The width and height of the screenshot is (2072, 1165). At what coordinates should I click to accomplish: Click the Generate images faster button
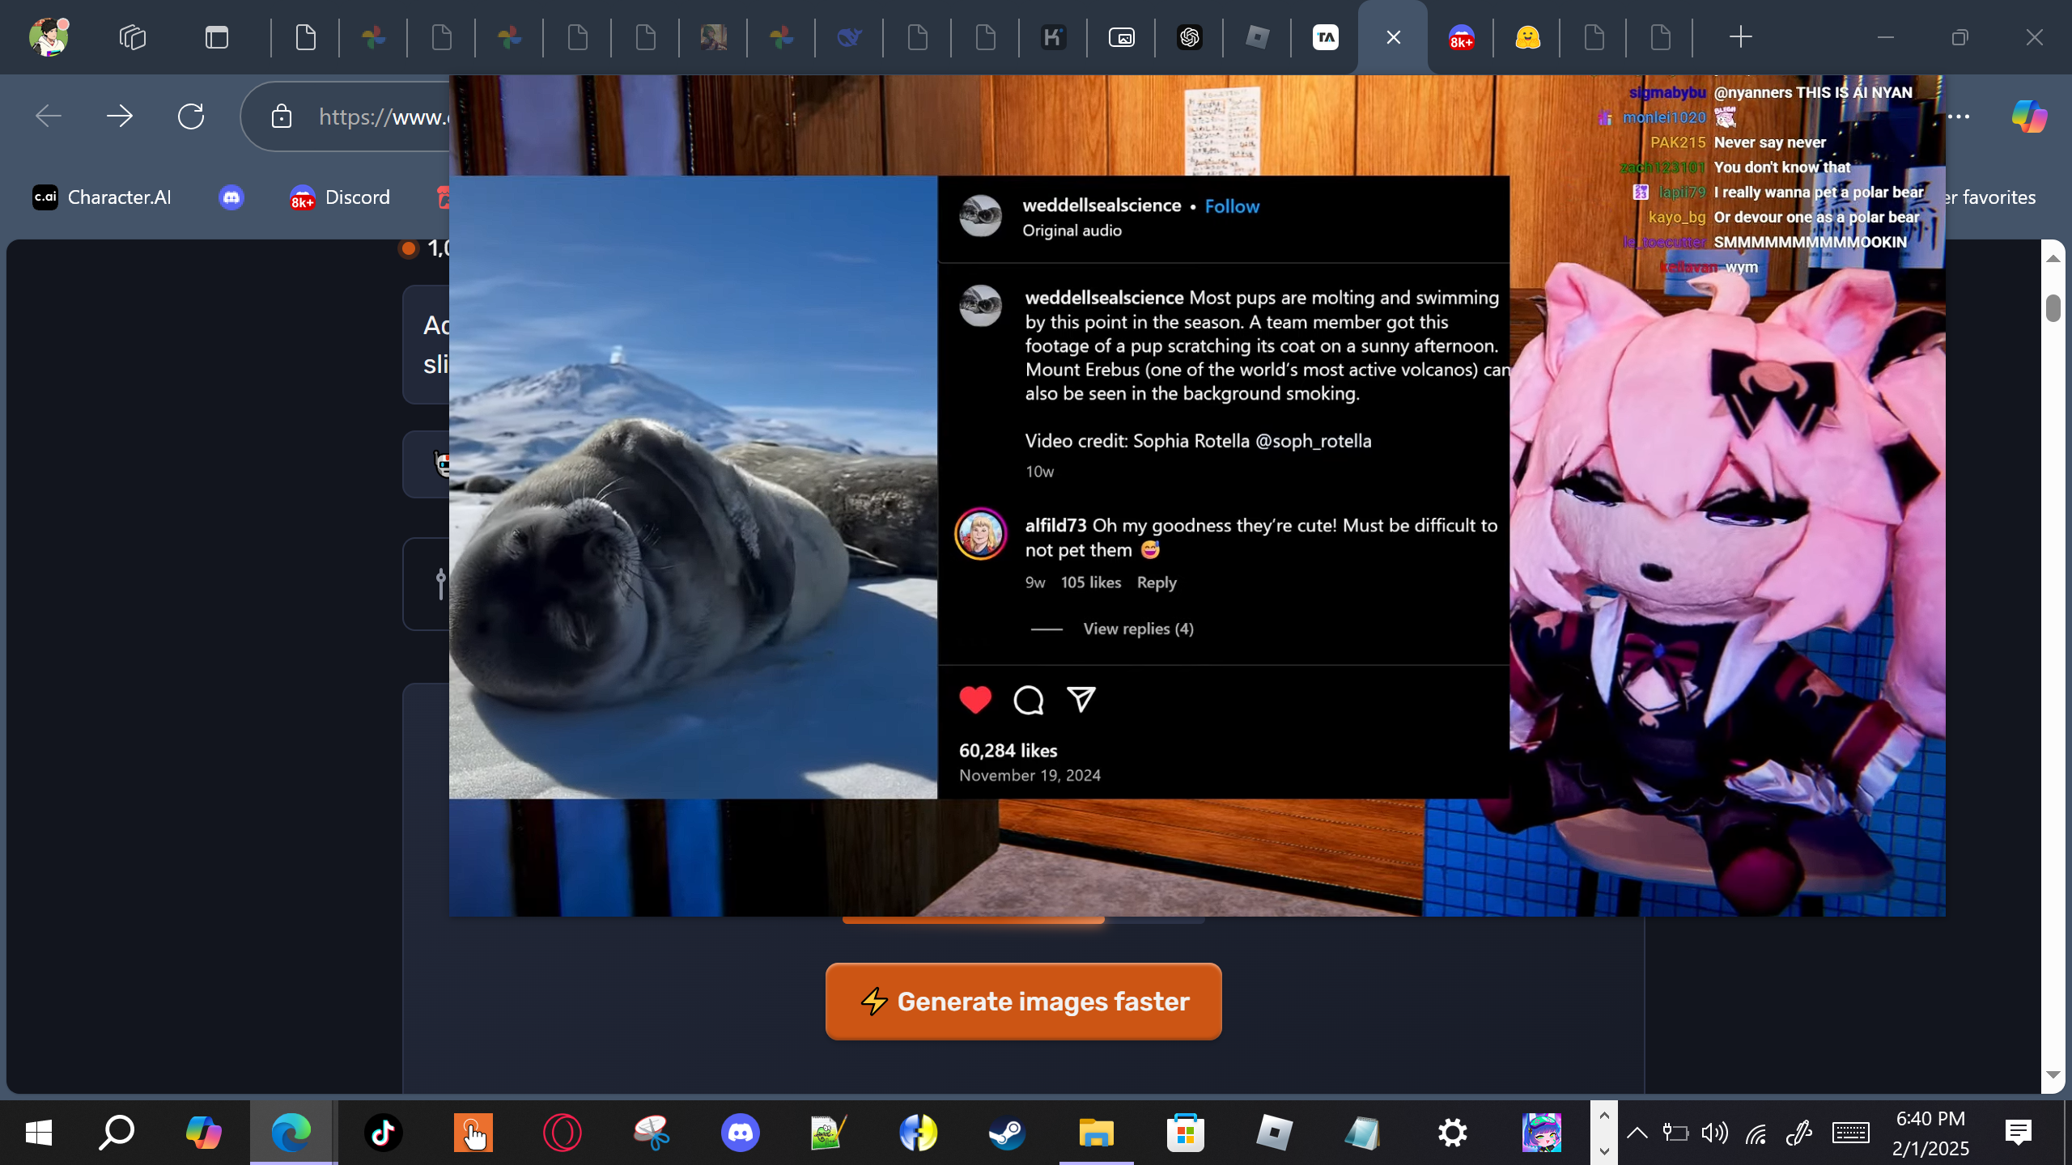[x=1023, y=1002]
